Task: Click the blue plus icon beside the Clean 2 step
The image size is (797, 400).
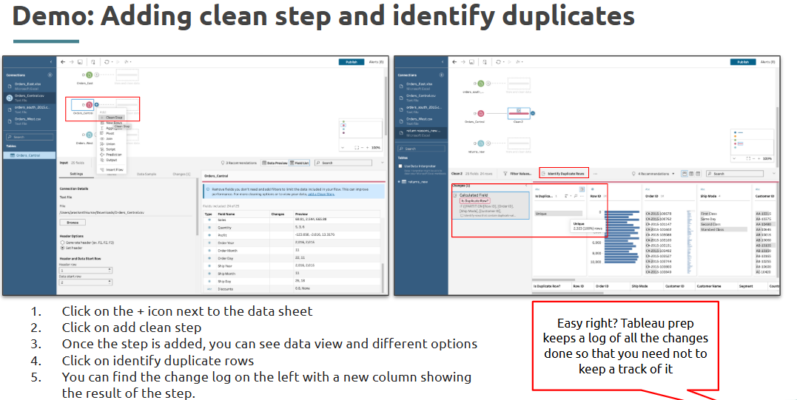Action: pyautogui.click(x=533, y=113)
